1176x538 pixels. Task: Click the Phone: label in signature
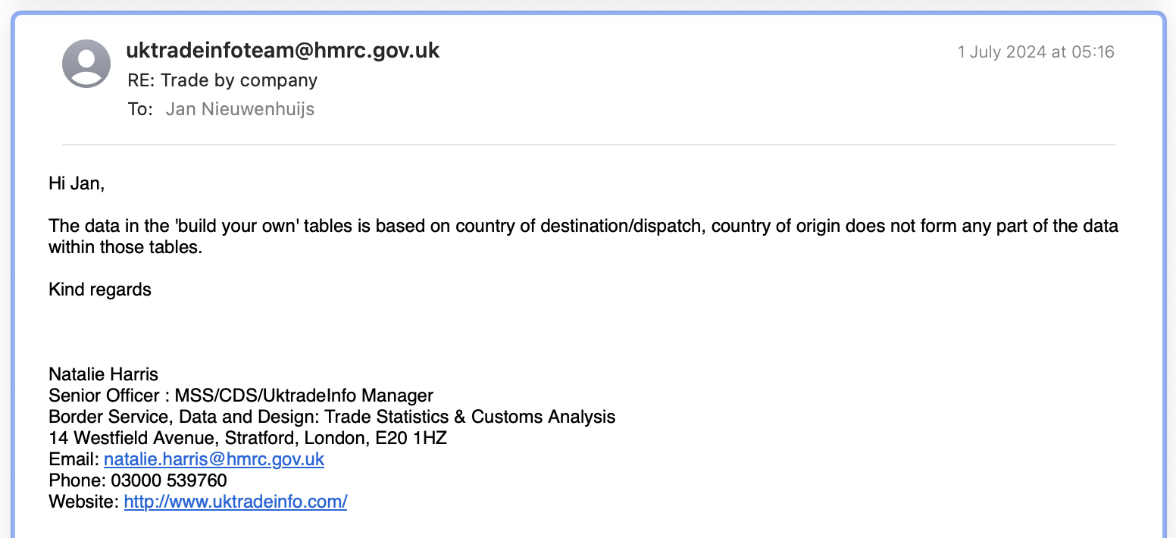pos(77,480)
